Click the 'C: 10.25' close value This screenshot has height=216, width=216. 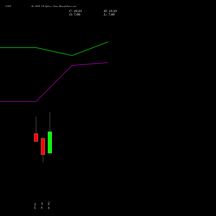pyautogui.click(x=76, y=11)
